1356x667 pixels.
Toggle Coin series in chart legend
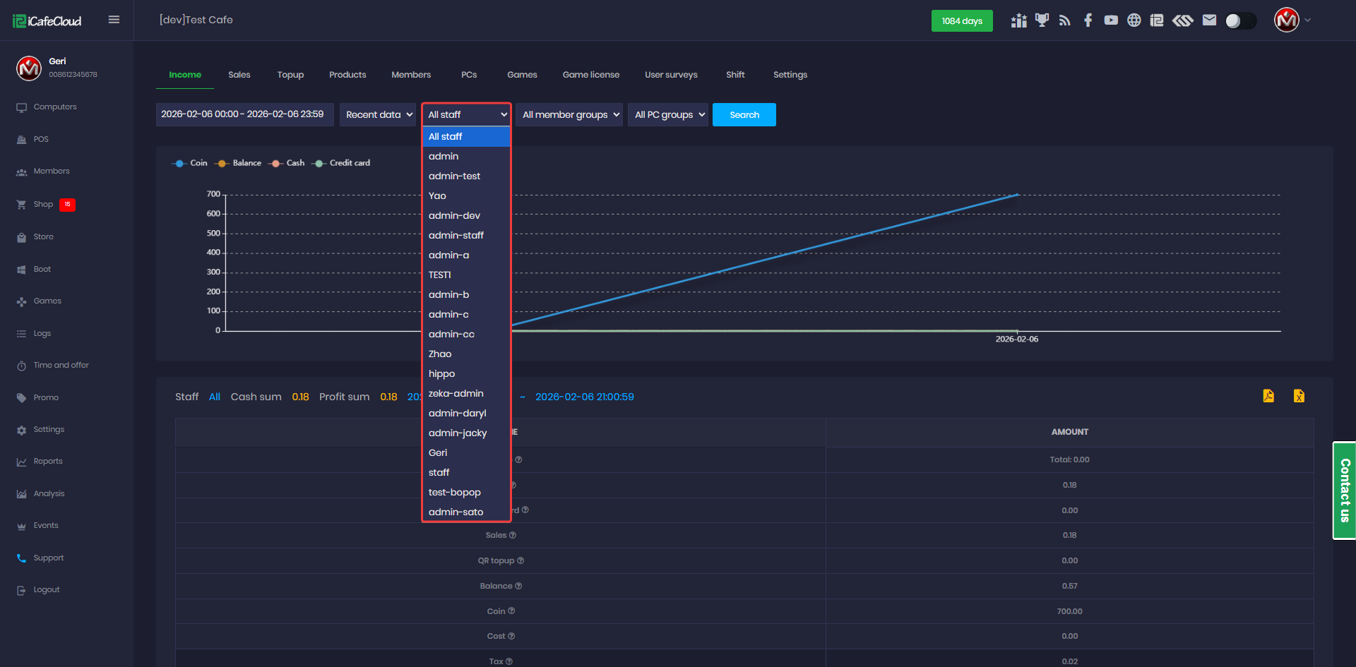click(x=189, y=163)
